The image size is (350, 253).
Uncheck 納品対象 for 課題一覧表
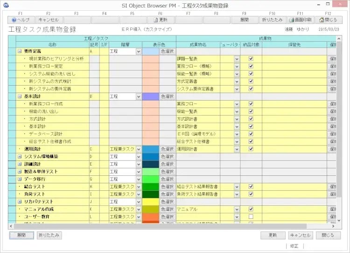(x=251, y=59)
